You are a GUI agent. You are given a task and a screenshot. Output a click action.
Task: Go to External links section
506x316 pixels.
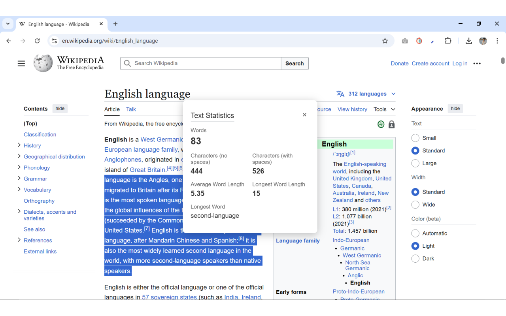tap(40, 252)
